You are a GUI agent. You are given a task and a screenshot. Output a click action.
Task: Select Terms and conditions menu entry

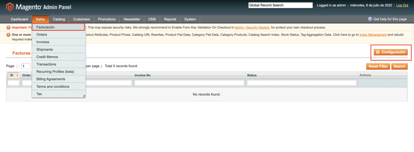[59, 86]
